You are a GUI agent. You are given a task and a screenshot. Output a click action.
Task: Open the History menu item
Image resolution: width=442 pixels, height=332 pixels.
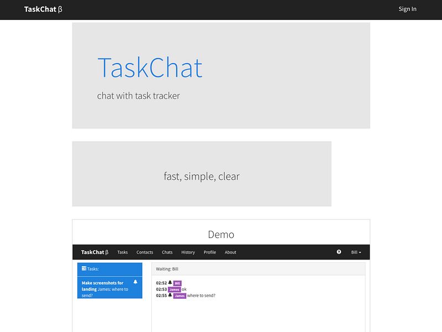tap(188, 252)
